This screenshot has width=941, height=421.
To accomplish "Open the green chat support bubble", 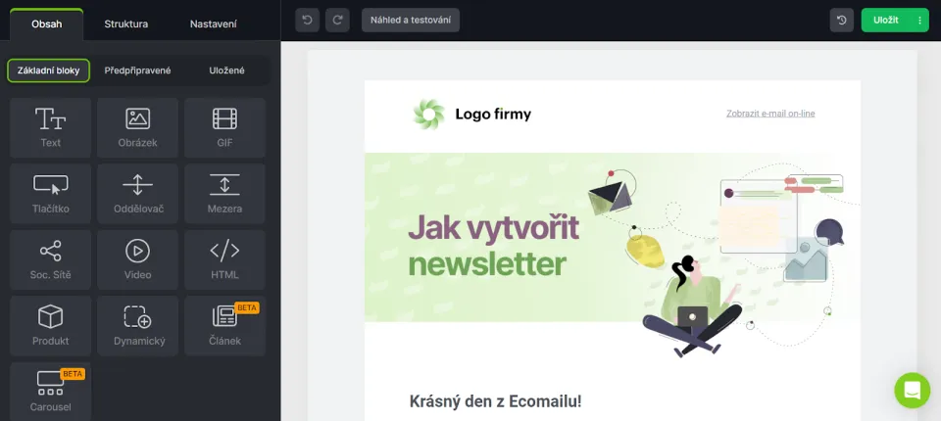I will [913, 391].
